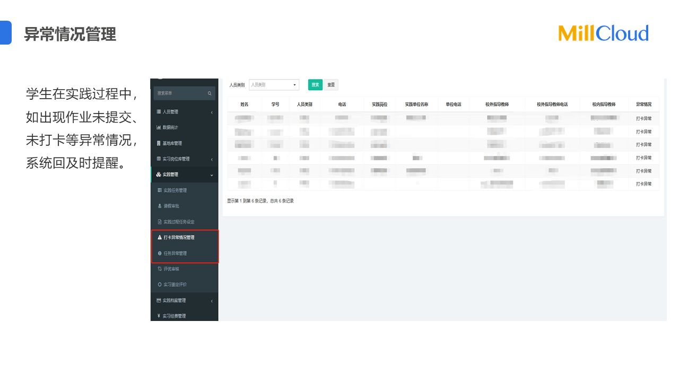Expand the 实习岗位库管理 submenu chevron
Viewport: 679px width, 382px height.
click(212, 160)
